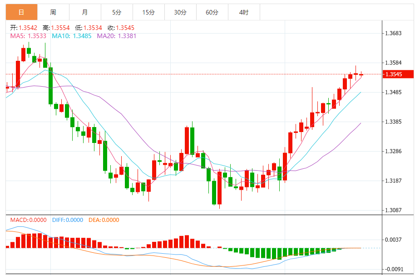
Task: Choose the 60分 timeframe tab
Action: 212,12
